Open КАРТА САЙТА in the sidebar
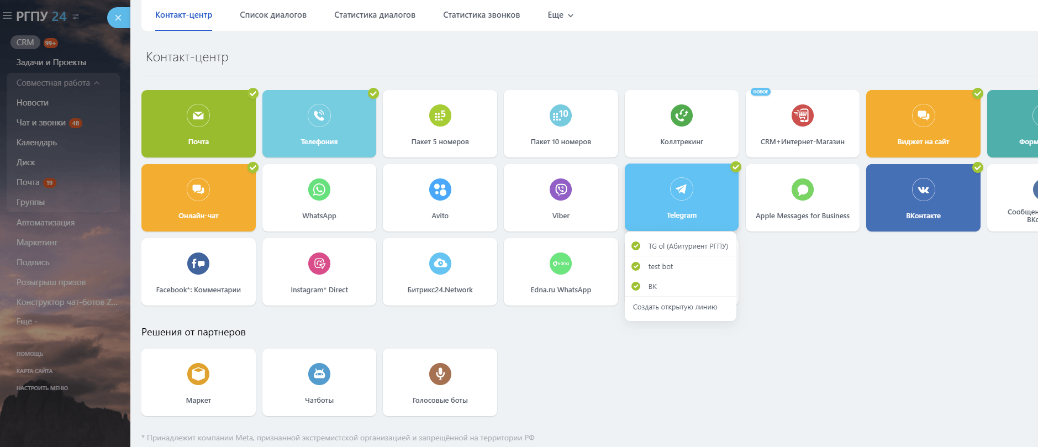The width and height of the screenshot is (1038, 447). pyautogui.click(x=34, y=371)
